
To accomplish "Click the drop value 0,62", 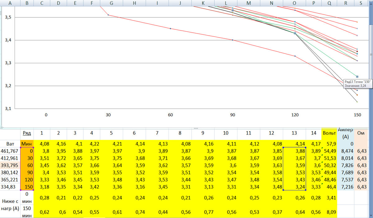I will [x=42, y=211].
